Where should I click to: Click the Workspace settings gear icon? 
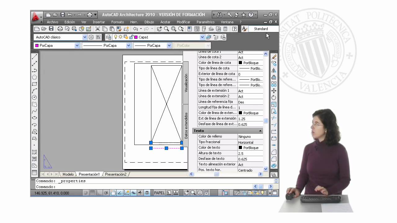[91, 37]
